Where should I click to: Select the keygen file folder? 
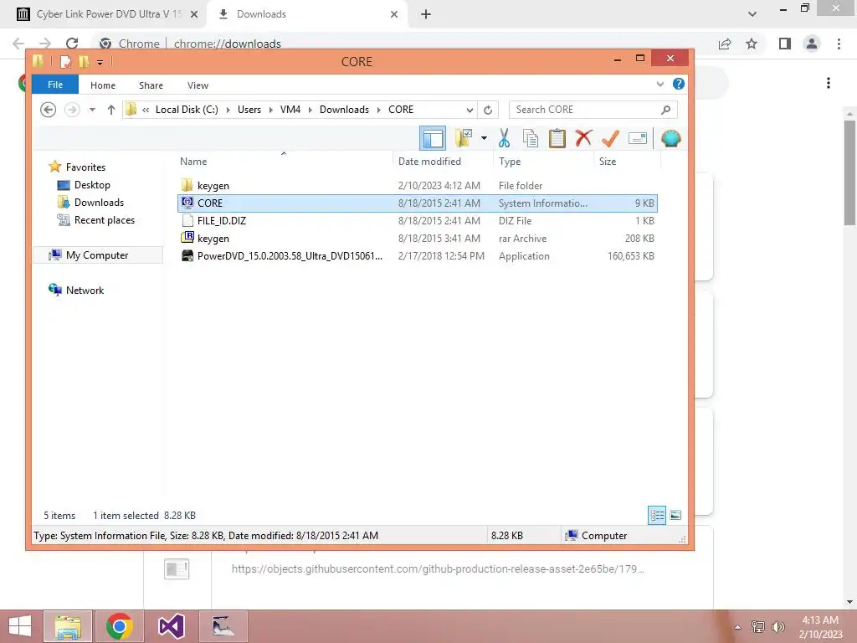[418, 185]
